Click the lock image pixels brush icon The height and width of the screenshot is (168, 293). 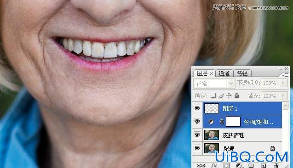coord(221,95)
